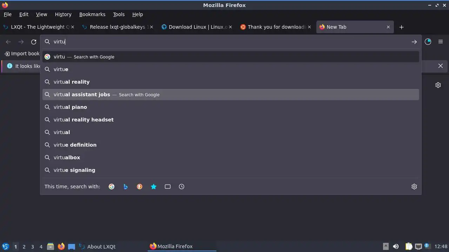Open the View menu
This screenshot has width=449, height=252.
41,14
